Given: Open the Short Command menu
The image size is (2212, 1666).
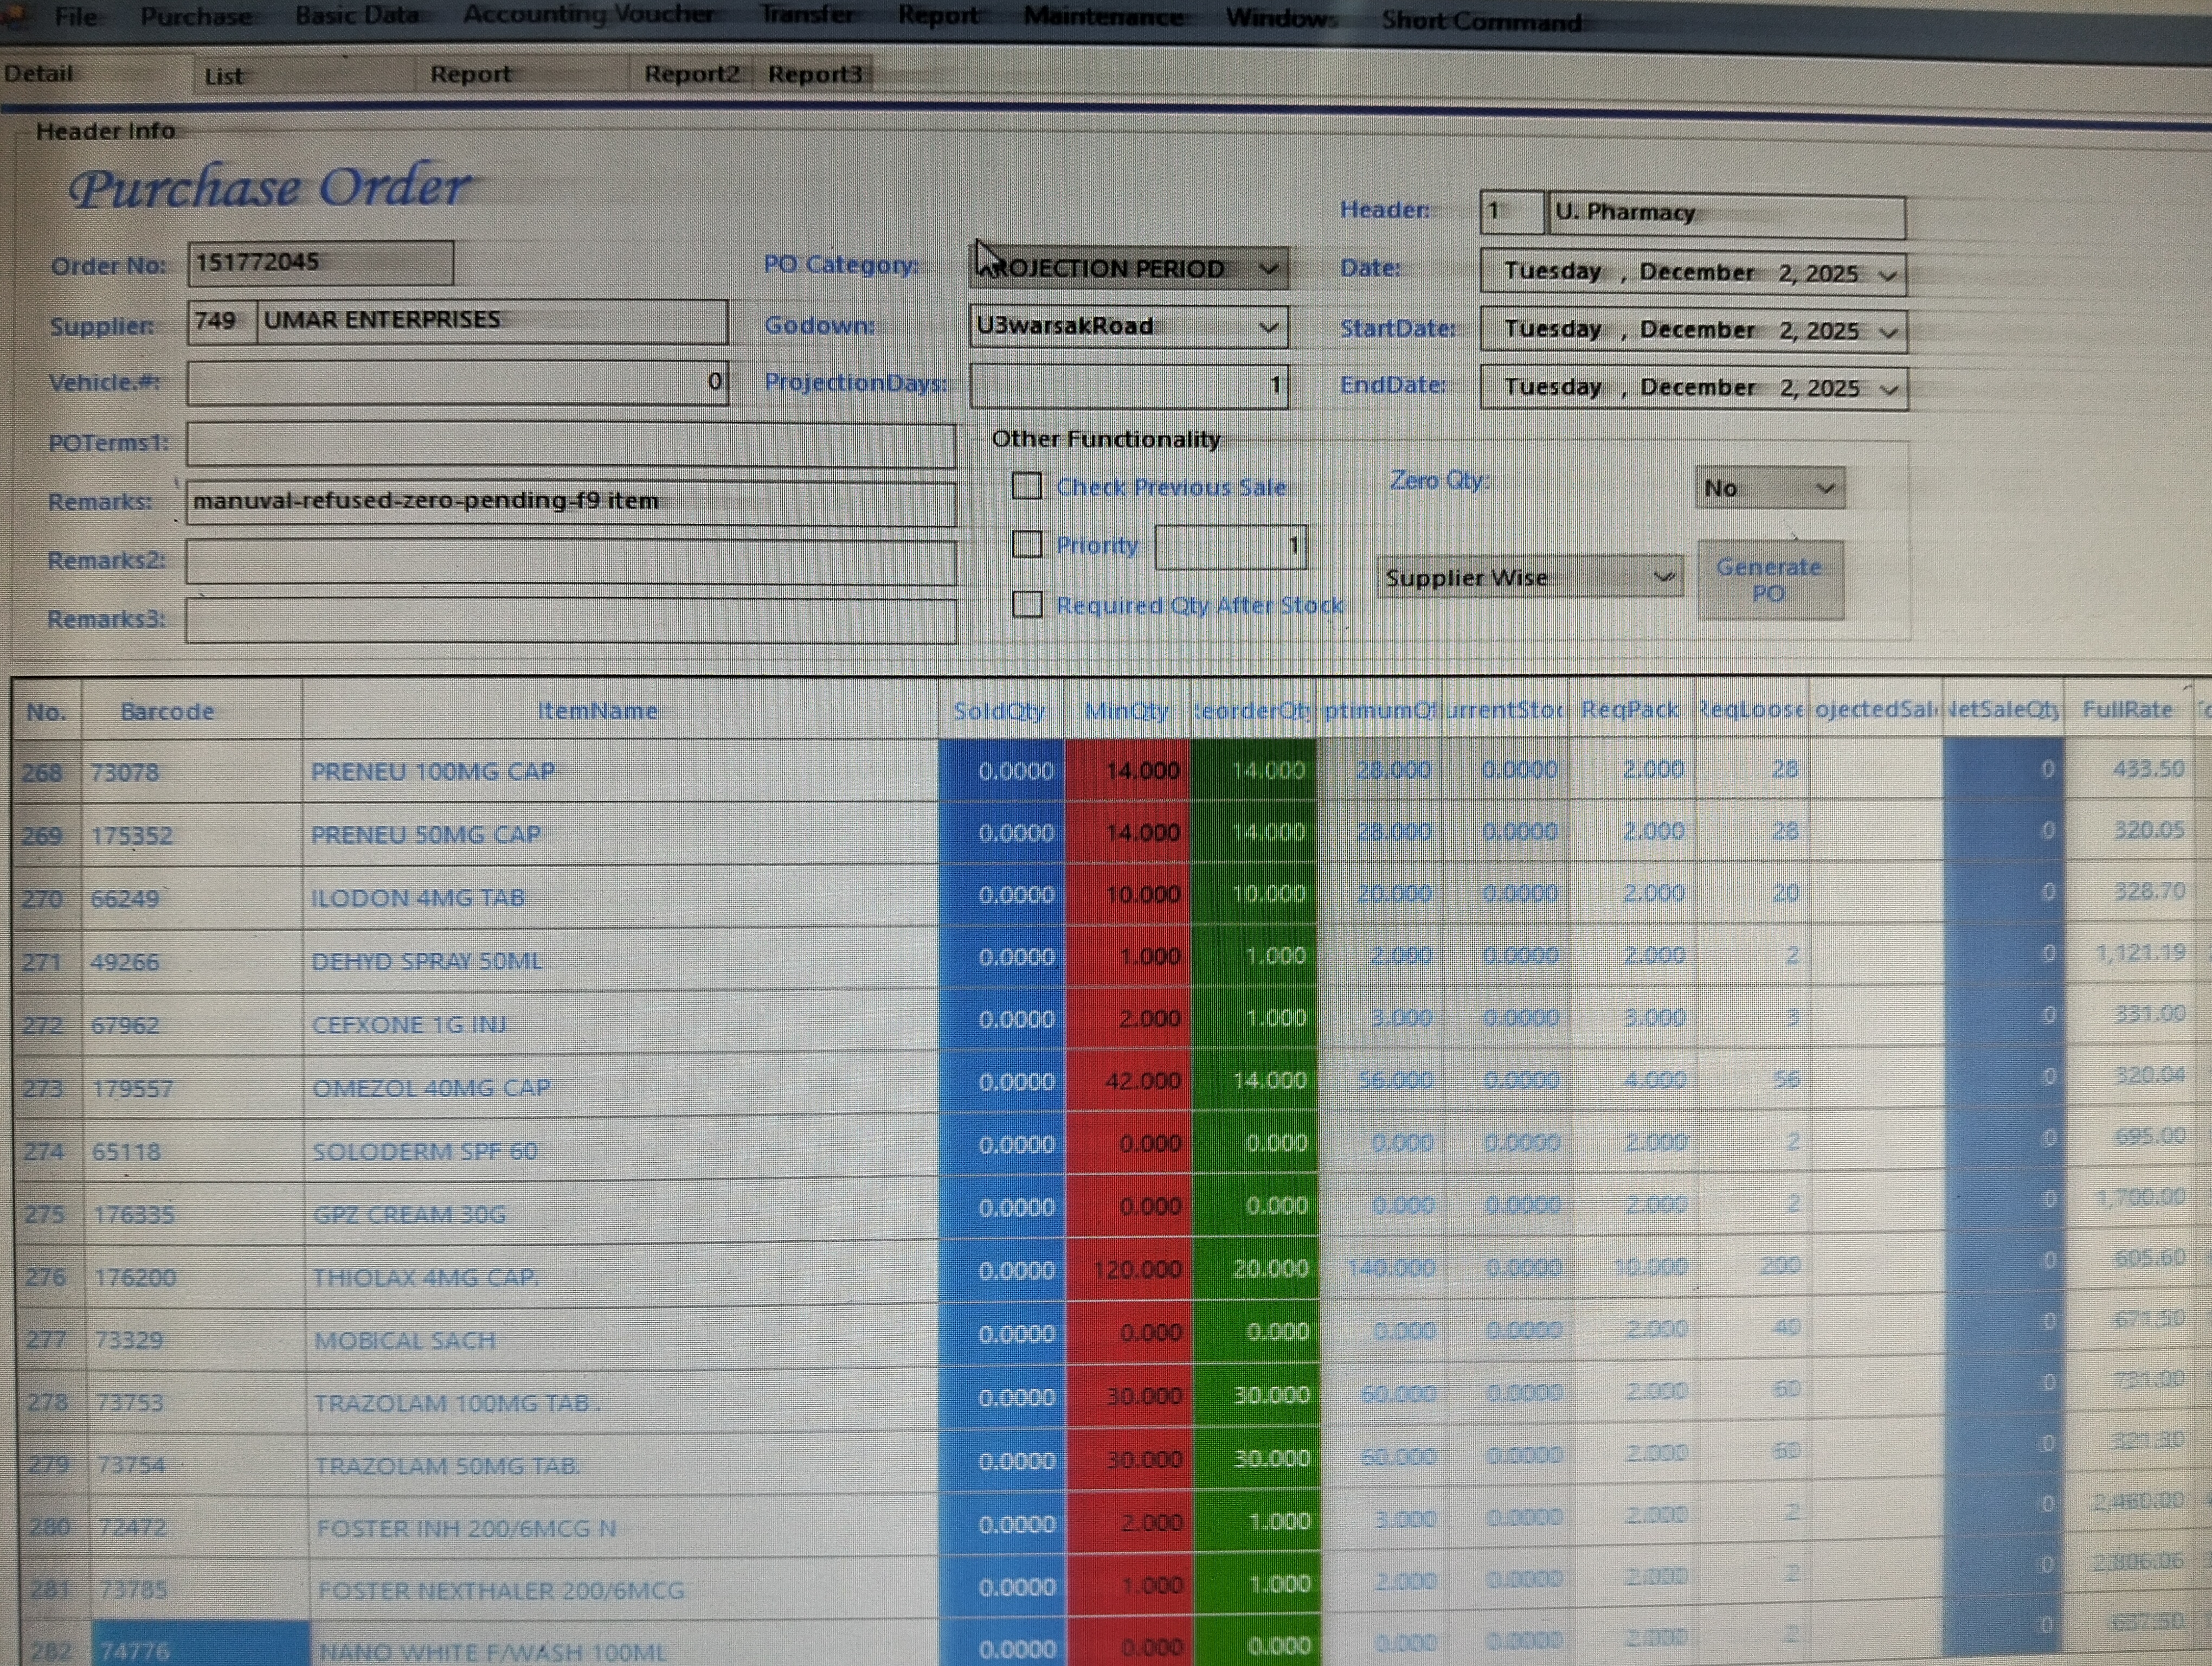Looking at the screenshot, I should click(x=1481, y=21).
